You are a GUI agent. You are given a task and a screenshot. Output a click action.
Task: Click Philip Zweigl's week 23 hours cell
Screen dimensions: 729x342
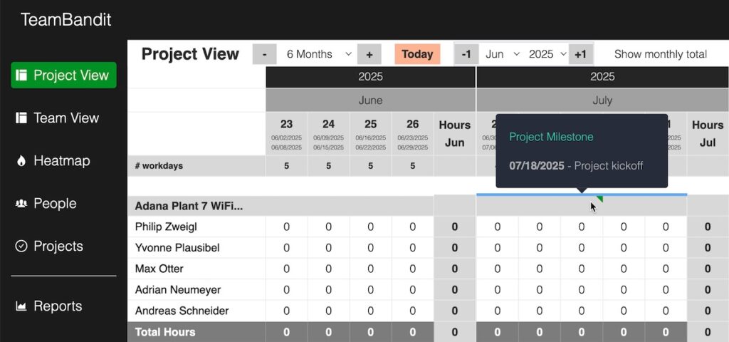tap(286, 227)
